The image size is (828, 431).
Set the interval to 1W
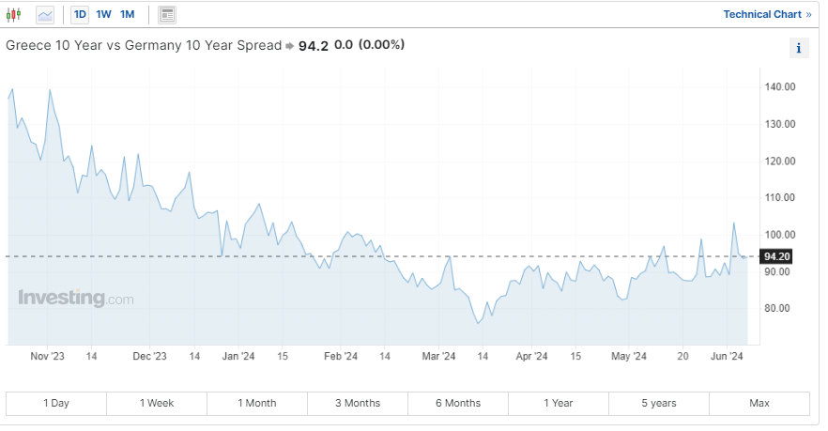(103, 15)
